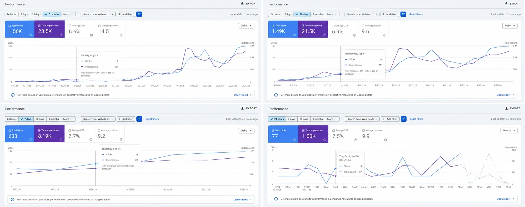Open the Hourly granularity dropdown
This screenshot has height=207, width=525.
point(509,131)
